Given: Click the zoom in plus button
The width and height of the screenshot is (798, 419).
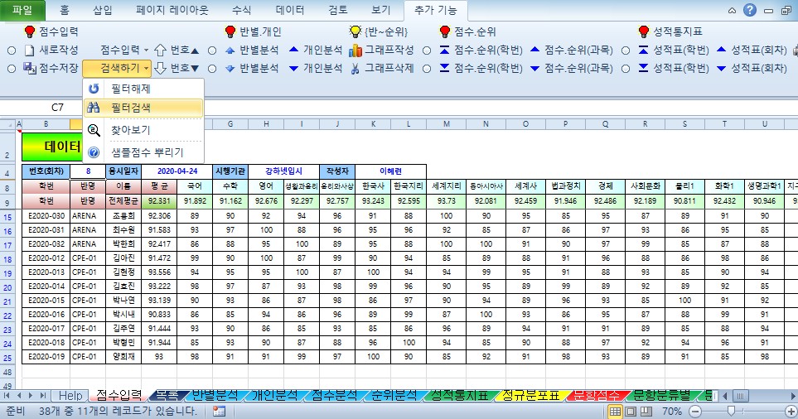Looking at the screenshot, I should coord(791,411).
